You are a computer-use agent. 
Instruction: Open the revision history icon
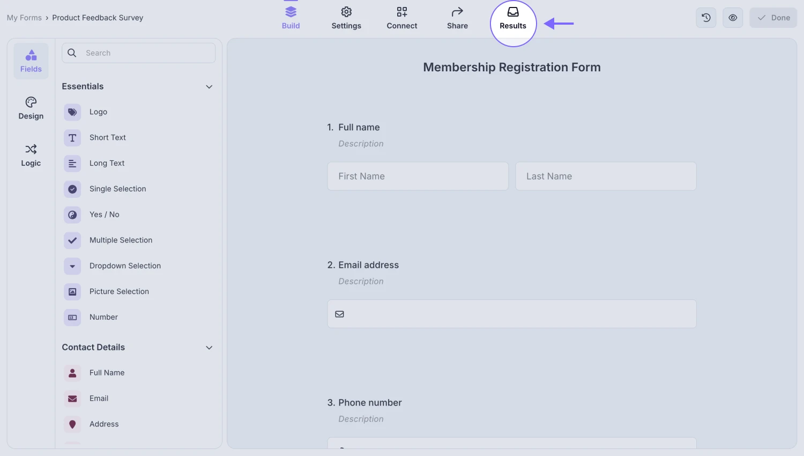point(705,17)
